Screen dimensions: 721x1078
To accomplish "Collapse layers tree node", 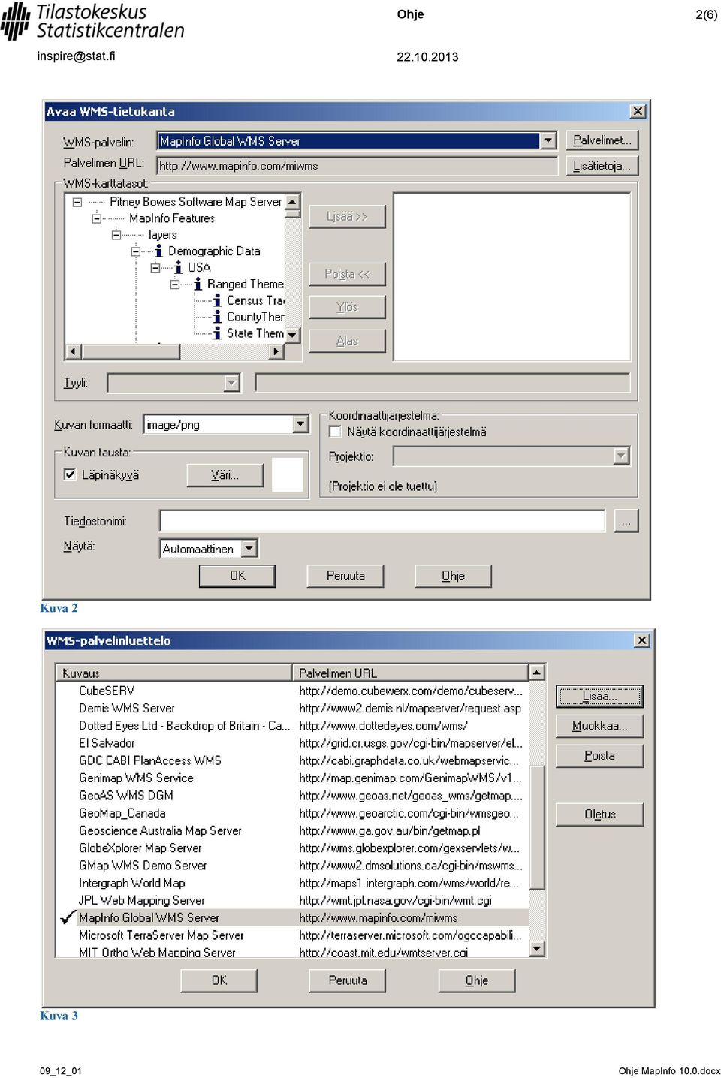I will pyautogui.click(x=116, y=235).
